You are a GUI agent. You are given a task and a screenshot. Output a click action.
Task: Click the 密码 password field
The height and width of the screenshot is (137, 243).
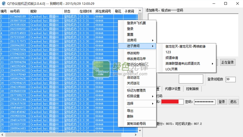[x=204, y=102]
